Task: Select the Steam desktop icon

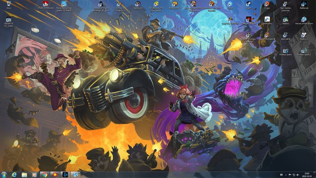Action: pos(249,5)
